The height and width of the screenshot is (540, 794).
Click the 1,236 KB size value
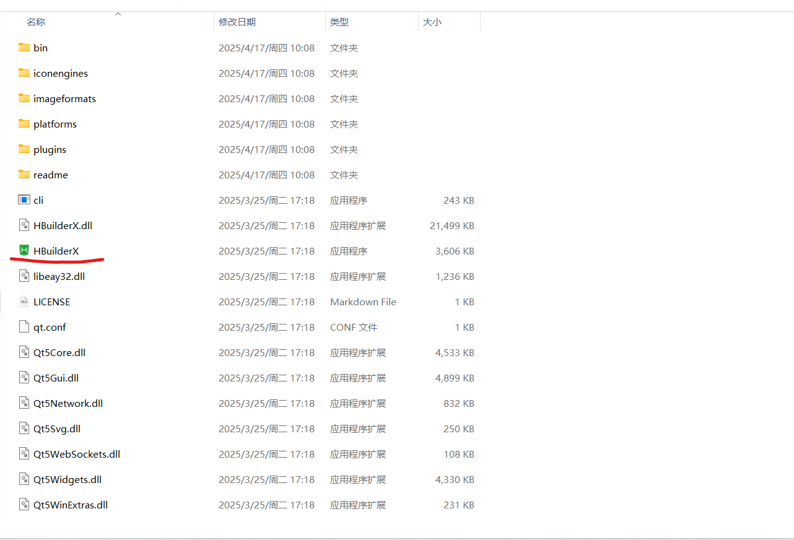tap(455, 276)
